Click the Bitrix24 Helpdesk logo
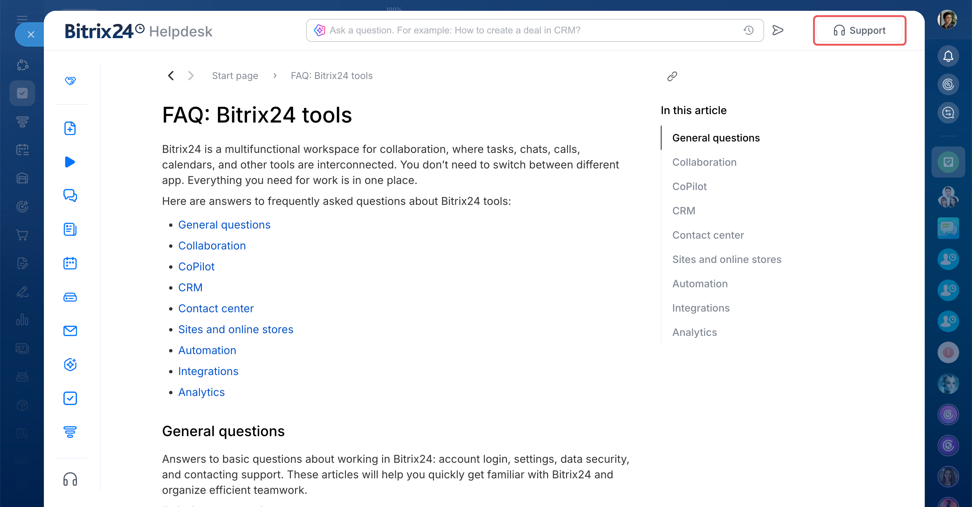 coord(138,31)
